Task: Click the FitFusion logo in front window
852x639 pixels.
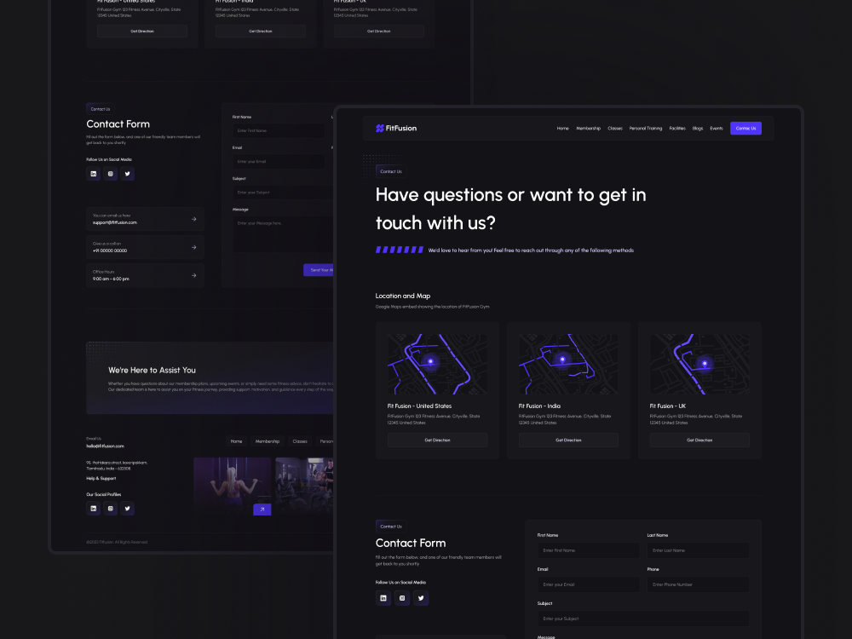Action: click(396, 129)
